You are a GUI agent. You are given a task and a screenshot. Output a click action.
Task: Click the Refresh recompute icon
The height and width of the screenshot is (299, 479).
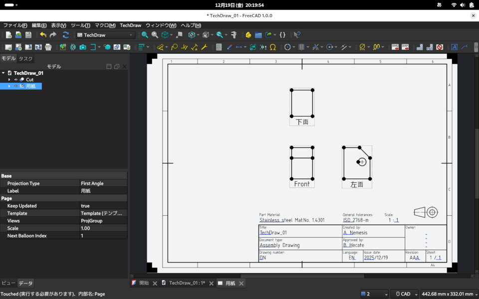(65, 35)
